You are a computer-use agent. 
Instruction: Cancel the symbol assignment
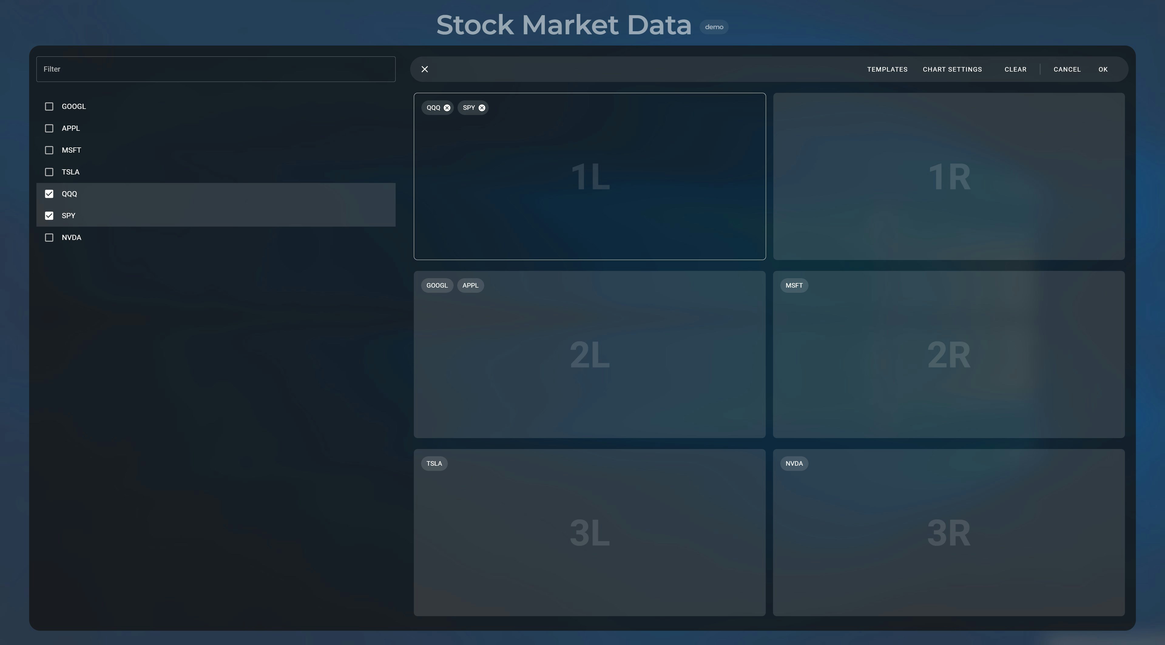(x=1067, y=69)
